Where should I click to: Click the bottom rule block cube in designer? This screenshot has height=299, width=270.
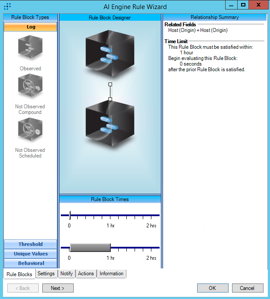pyautogui.click(x=110, y=127)
